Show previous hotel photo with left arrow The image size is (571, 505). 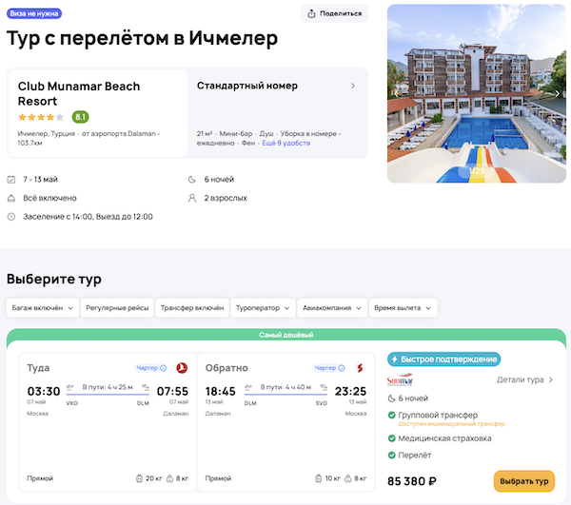pos(396,93)
